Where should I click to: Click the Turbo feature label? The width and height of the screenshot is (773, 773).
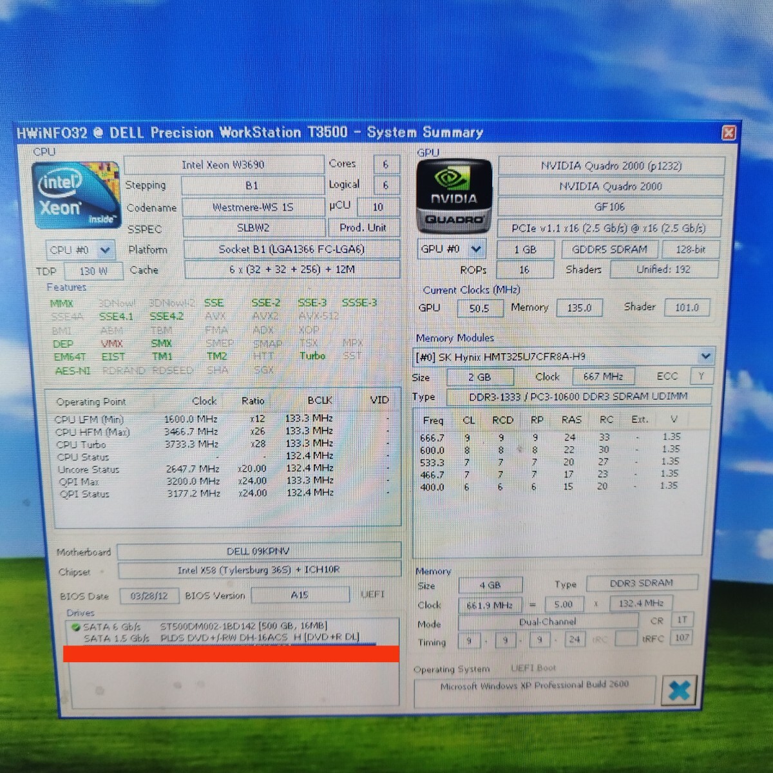click(312, 356)
